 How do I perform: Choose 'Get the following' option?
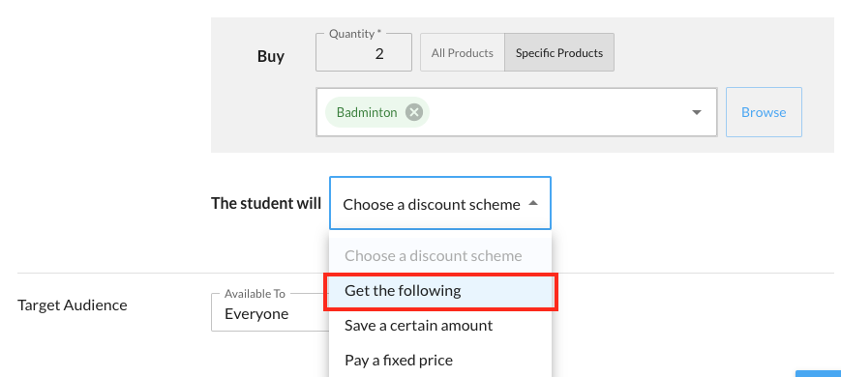tap(441, 291)
